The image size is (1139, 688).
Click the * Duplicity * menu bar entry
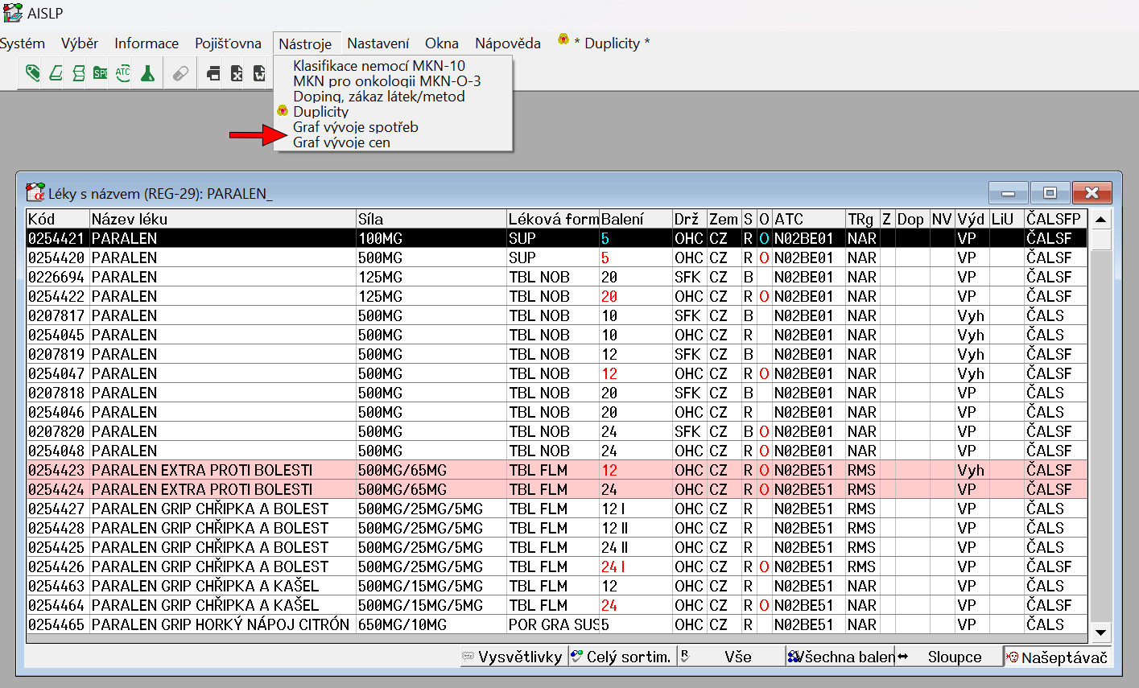(x=612, y=43)
